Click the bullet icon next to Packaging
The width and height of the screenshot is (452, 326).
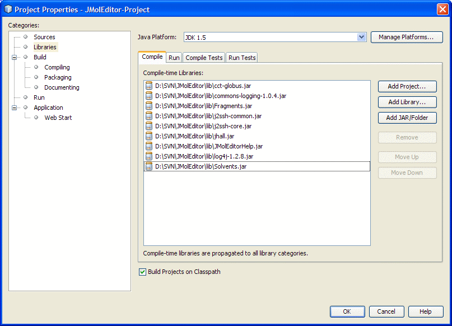click(36, 77)
